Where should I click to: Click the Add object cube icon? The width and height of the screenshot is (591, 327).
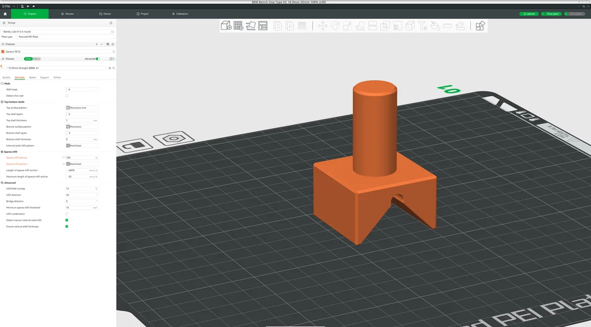pyautogui.click(x=226, y=26)
